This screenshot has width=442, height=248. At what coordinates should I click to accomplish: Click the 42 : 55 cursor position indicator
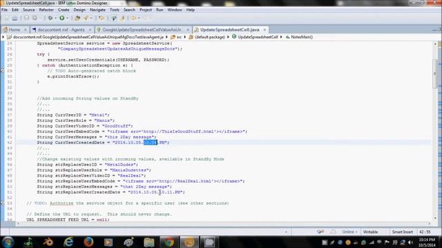point(425,232)
